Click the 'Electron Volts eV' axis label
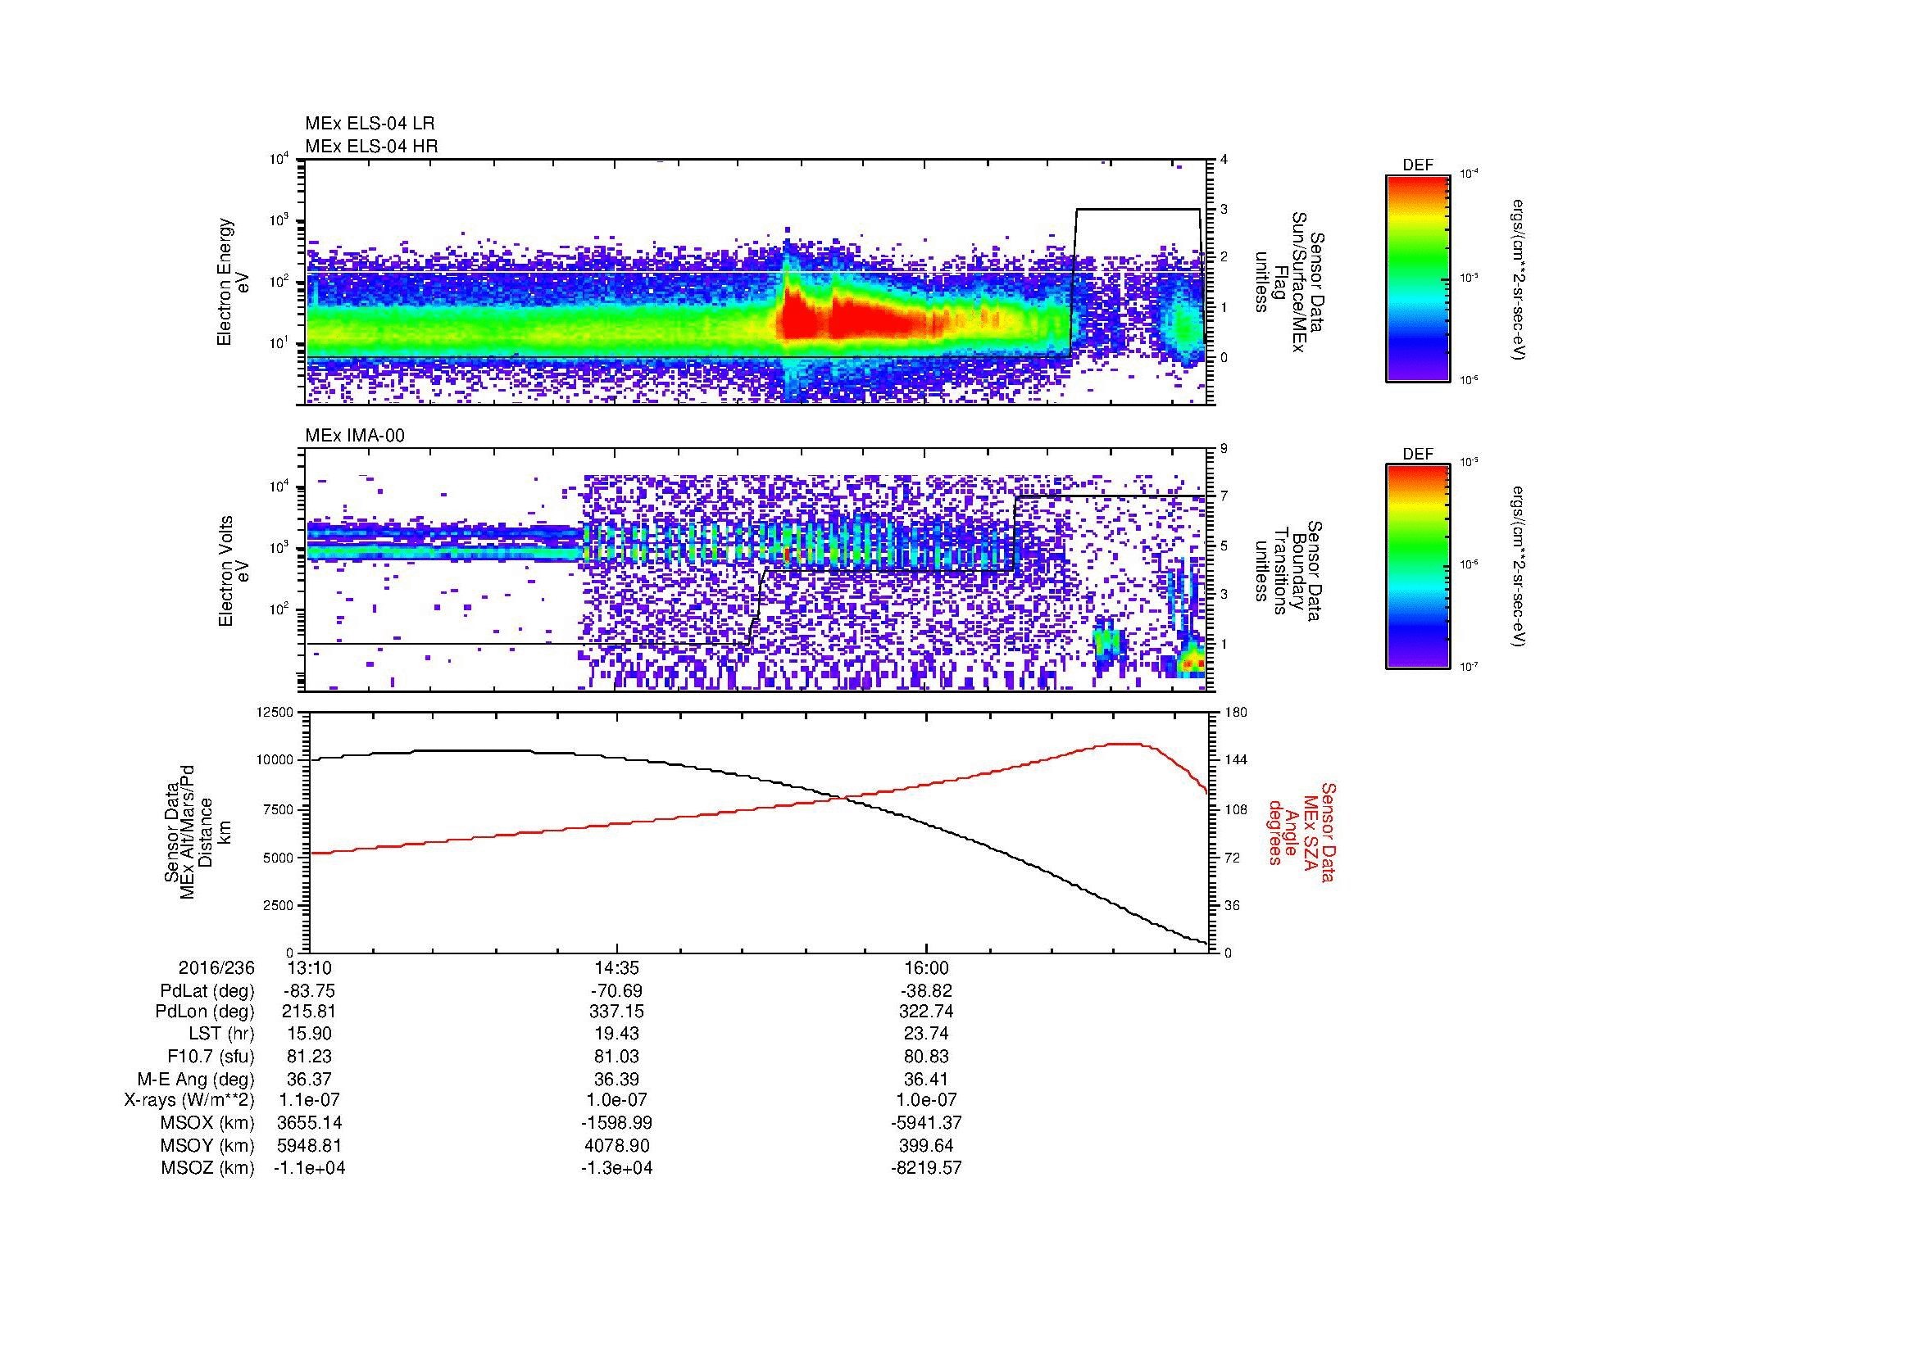This screenshot has width=1917, height=1354. (234, 572)
